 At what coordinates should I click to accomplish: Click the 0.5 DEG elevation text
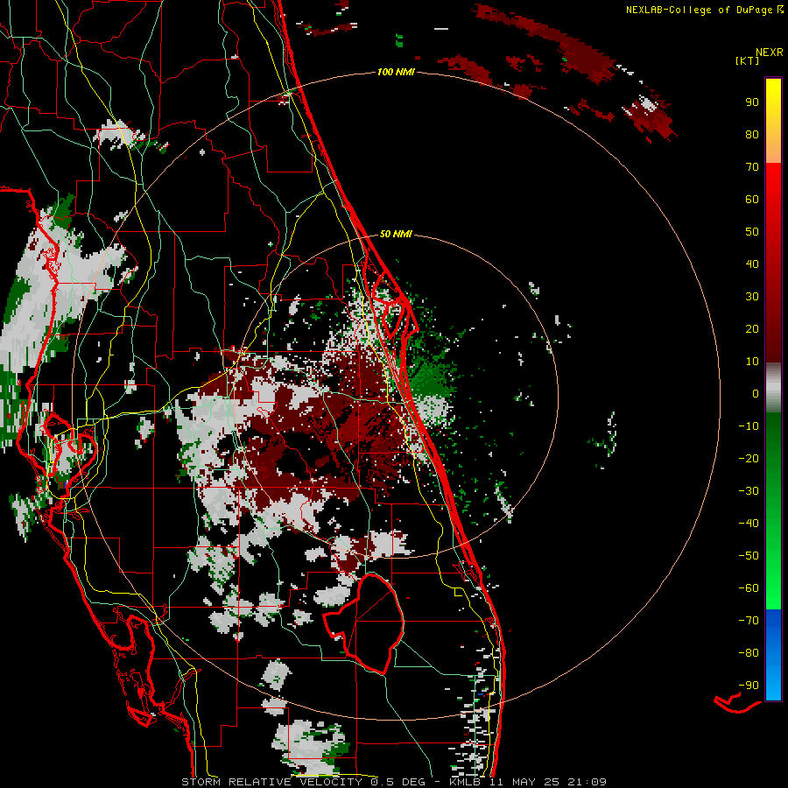coord(398,782)
